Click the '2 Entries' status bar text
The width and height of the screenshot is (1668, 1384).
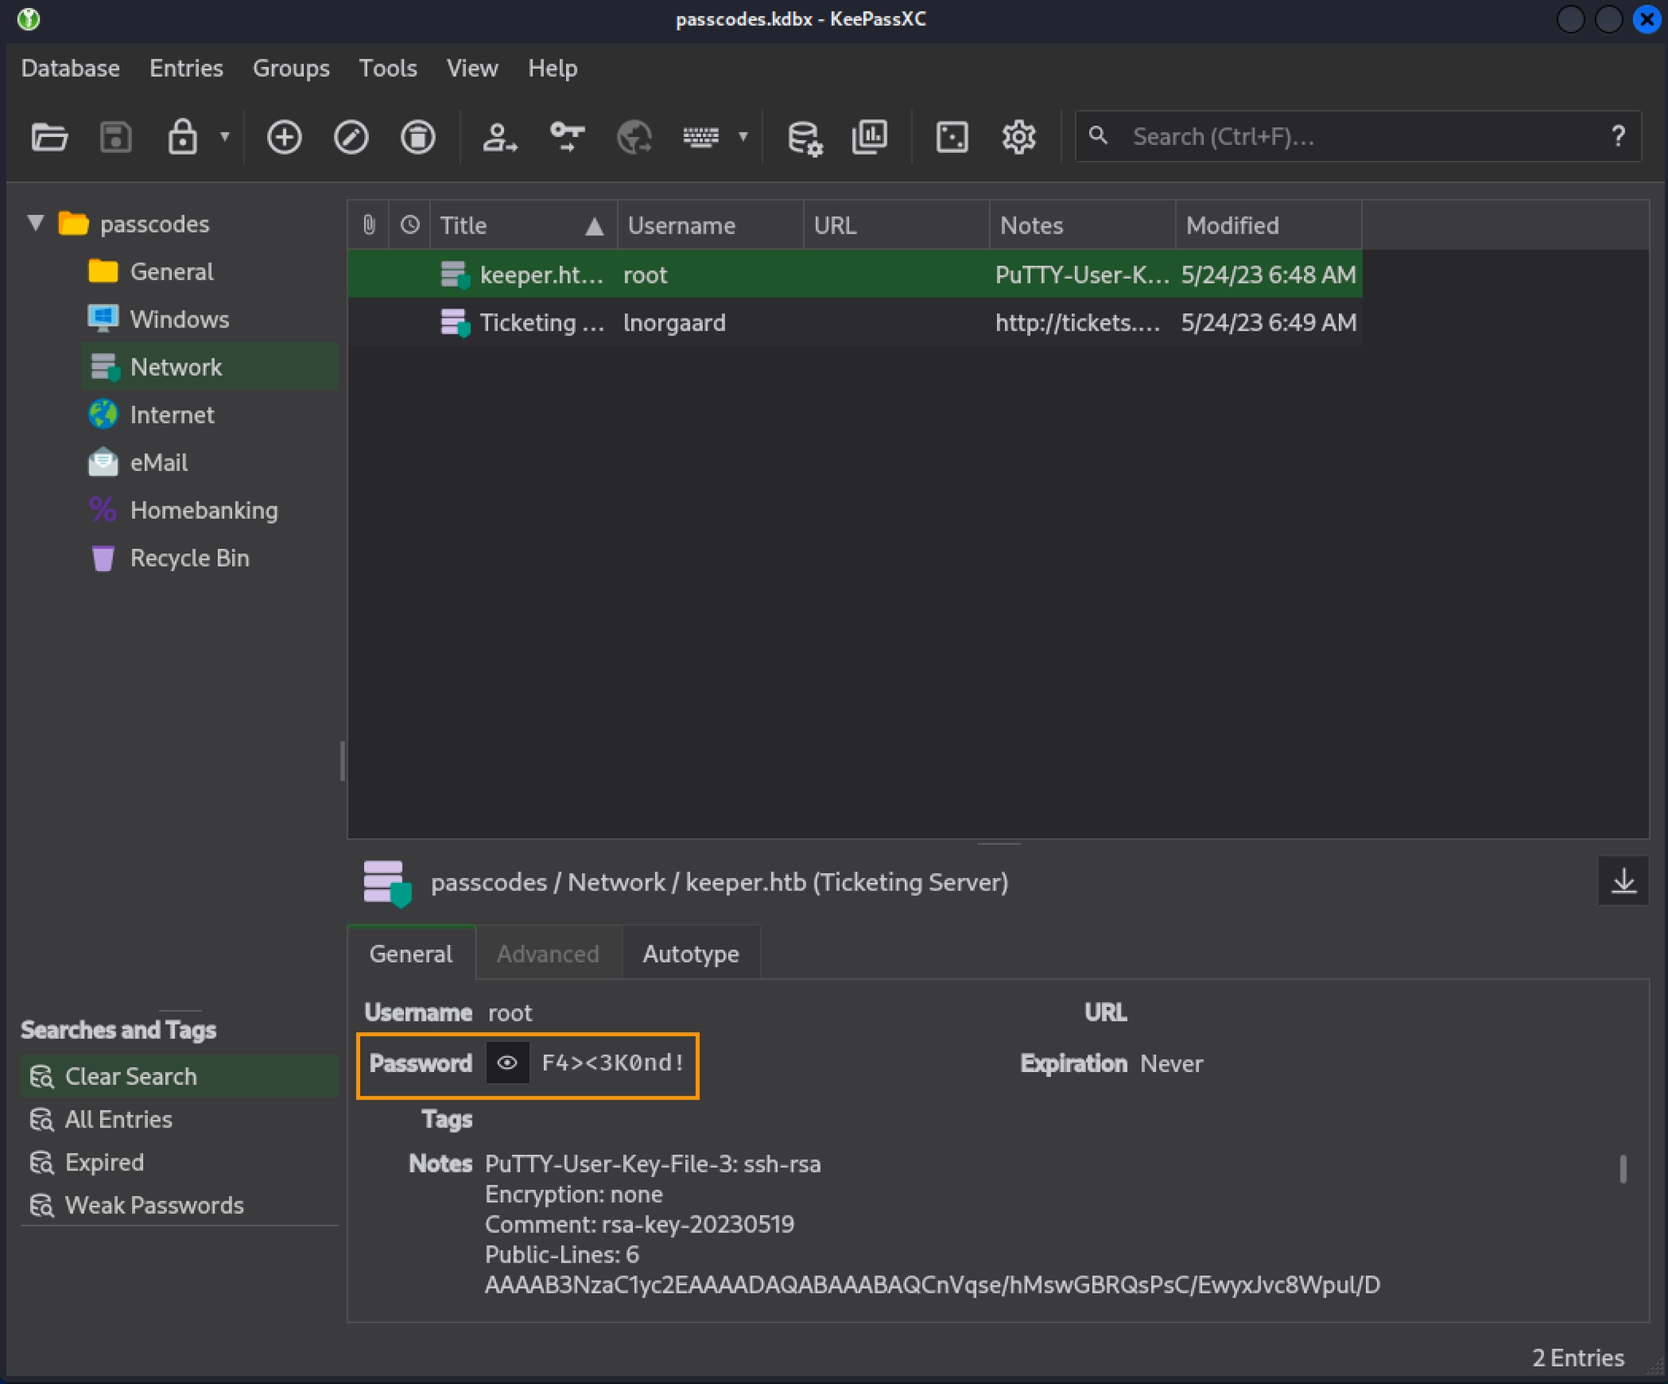[x=1578, y=1358]
